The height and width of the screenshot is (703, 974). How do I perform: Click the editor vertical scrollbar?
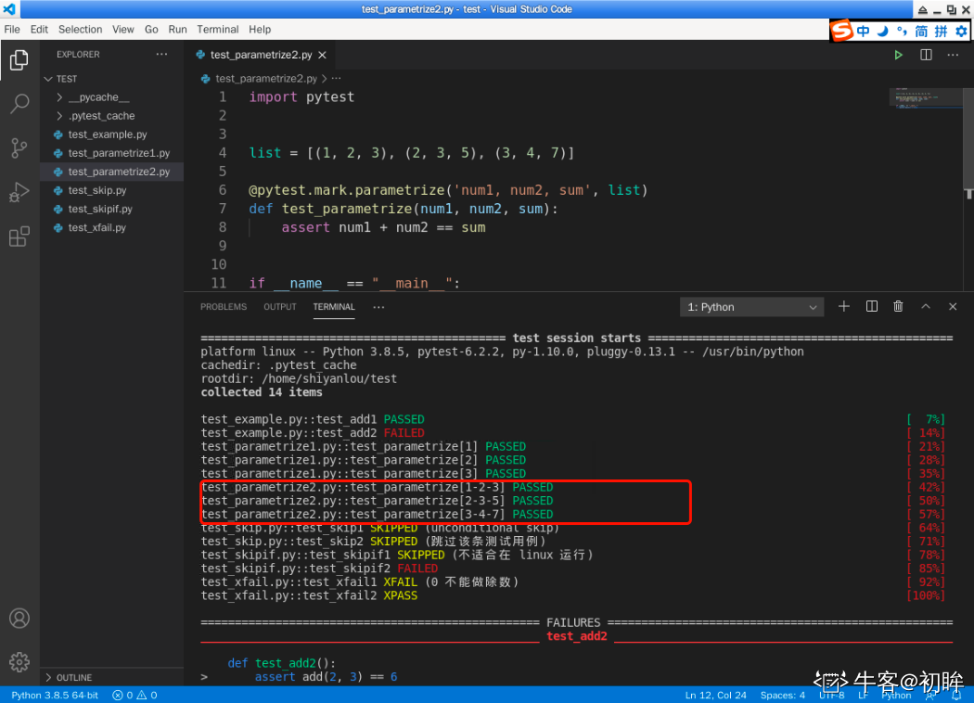coord(968,140)
